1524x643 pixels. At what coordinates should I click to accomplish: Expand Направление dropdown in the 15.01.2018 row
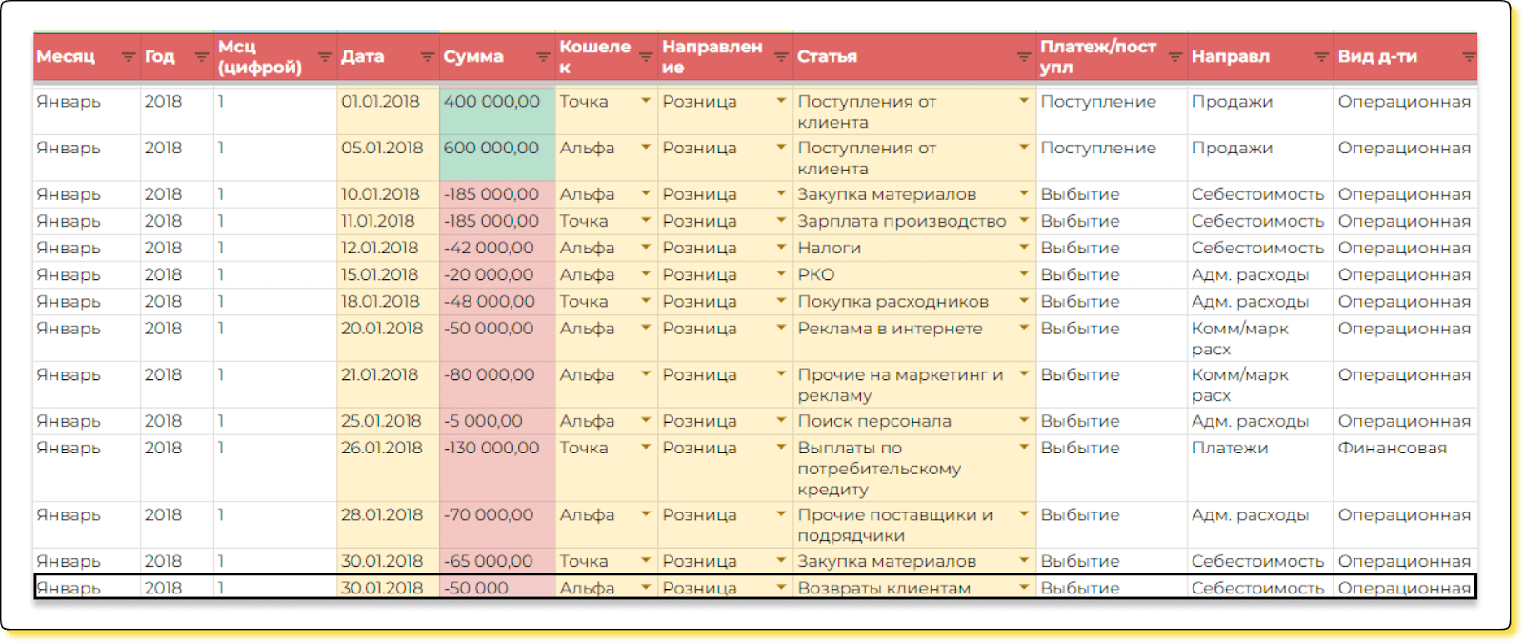point(781,274)
